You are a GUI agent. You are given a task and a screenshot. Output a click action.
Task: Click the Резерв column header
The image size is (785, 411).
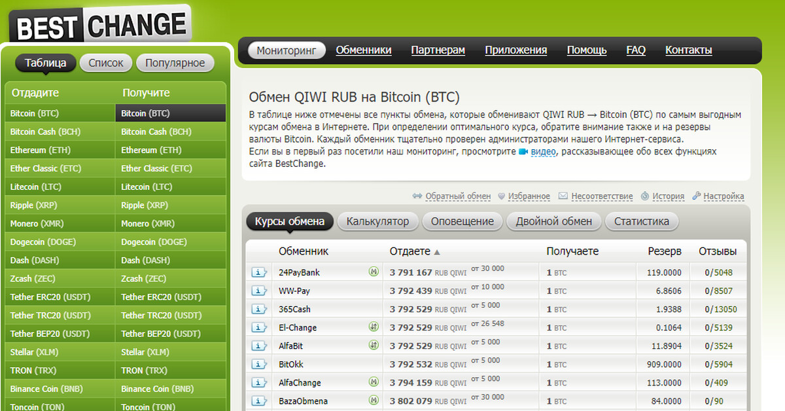pyautogui.click(x=665, y=251)
